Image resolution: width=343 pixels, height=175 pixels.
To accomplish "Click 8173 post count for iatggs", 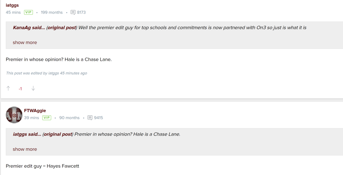I will pyautogui.click(x=81, y=12).
